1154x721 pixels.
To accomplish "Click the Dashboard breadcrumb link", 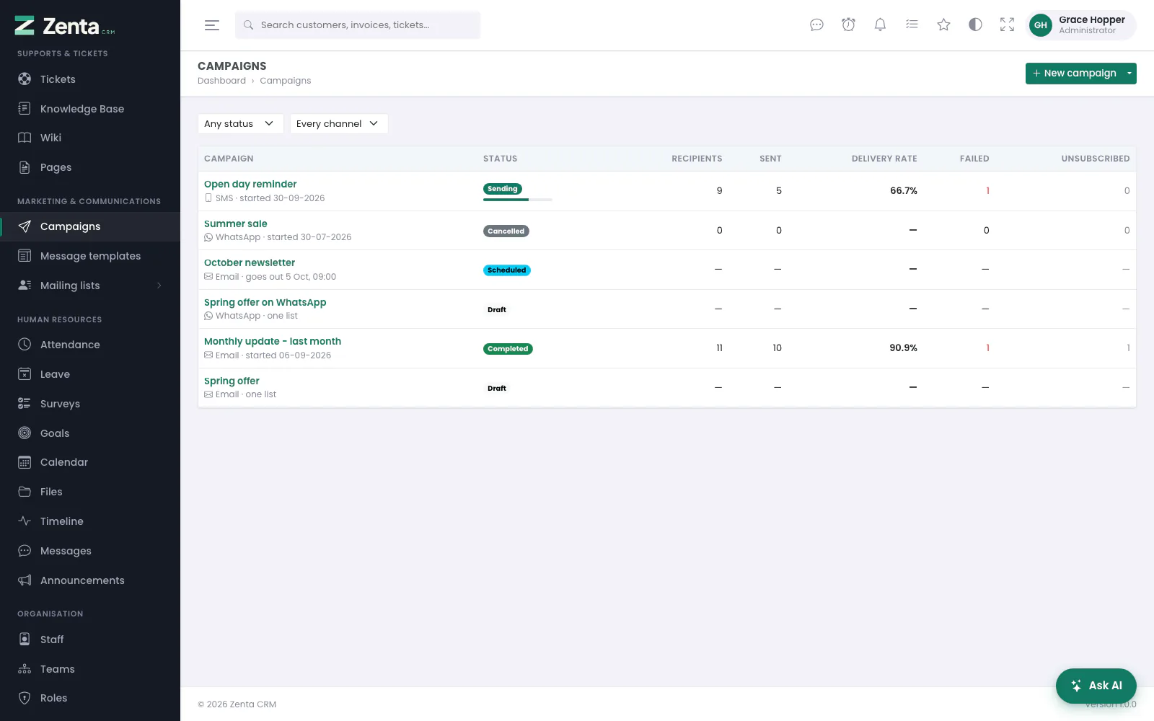I will pos(221,81).
